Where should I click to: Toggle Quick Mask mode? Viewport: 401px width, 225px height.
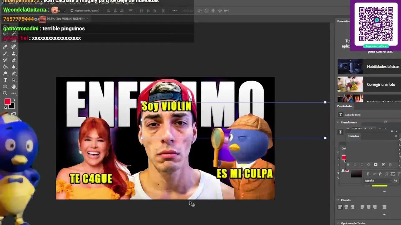[13, 115]
